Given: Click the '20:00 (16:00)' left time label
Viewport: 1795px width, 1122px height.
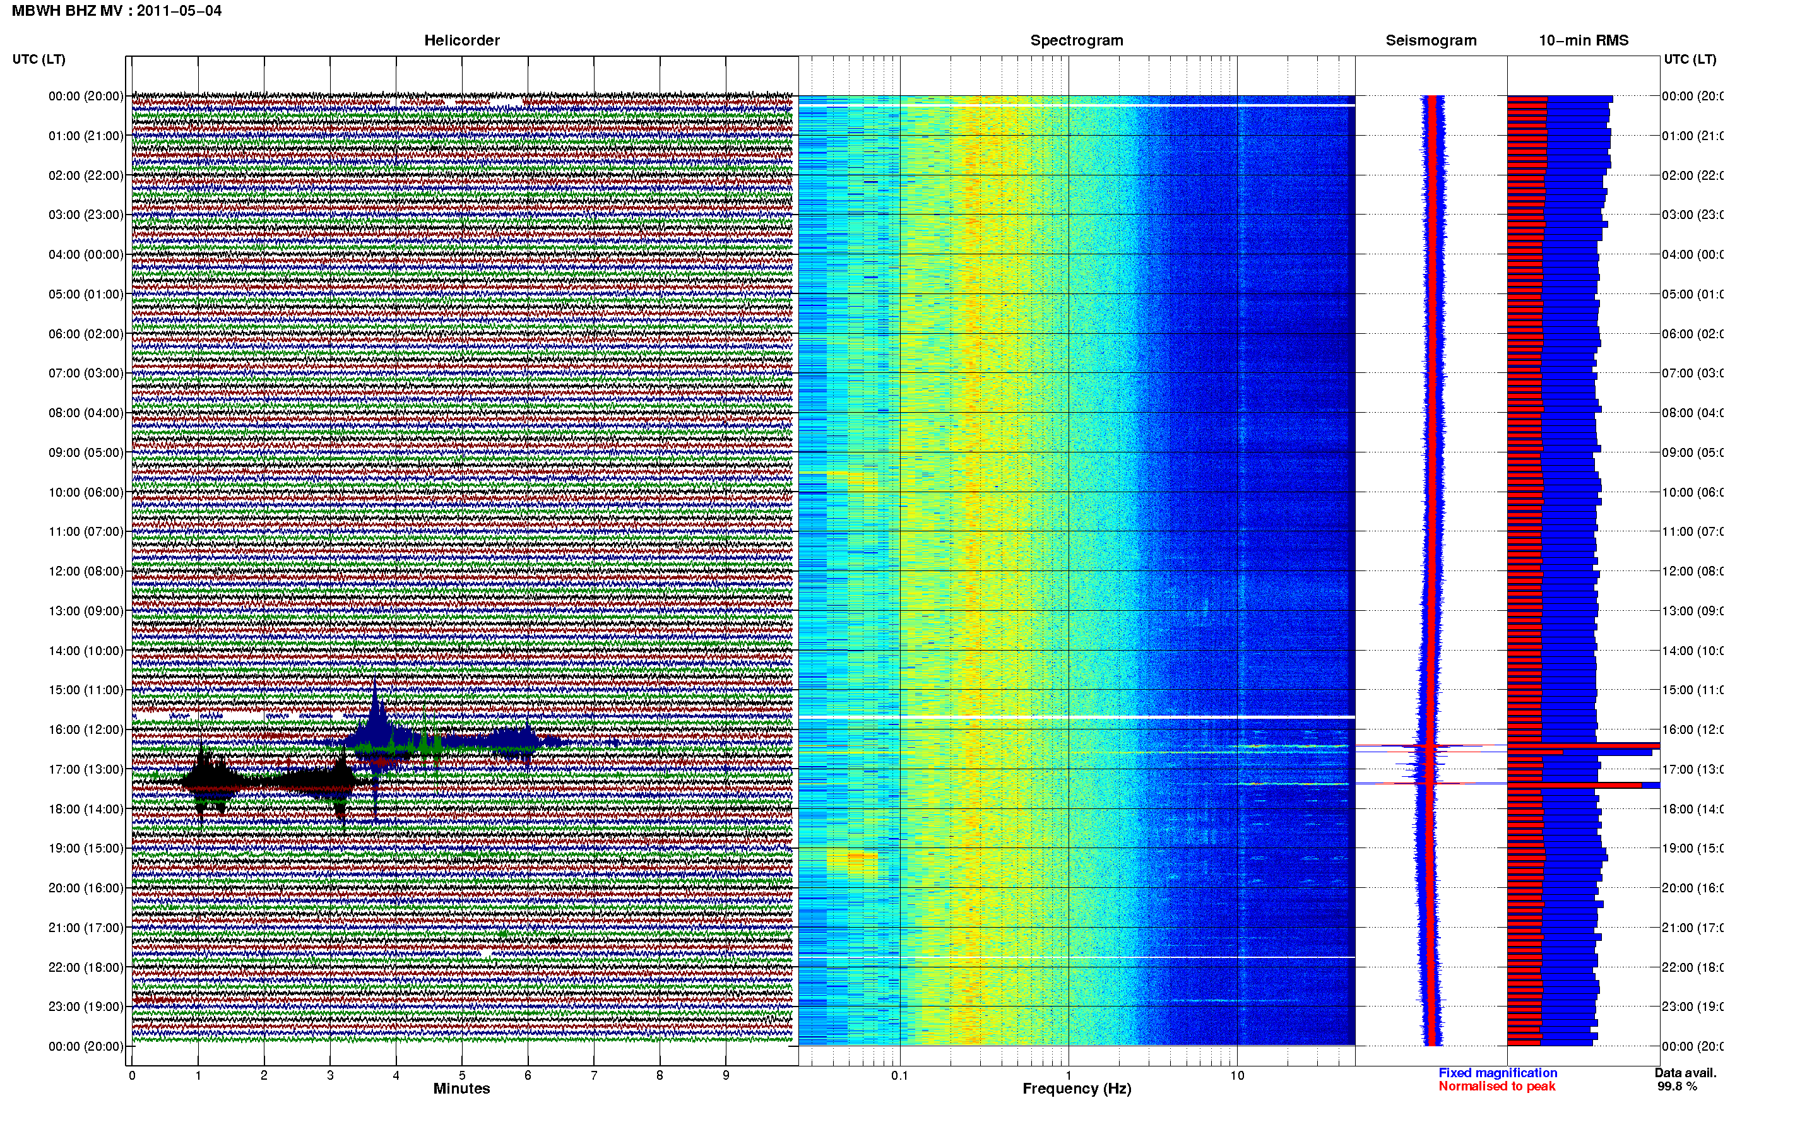Looking at the screenshot, I should pyautogui.click(x=86, y=889).
